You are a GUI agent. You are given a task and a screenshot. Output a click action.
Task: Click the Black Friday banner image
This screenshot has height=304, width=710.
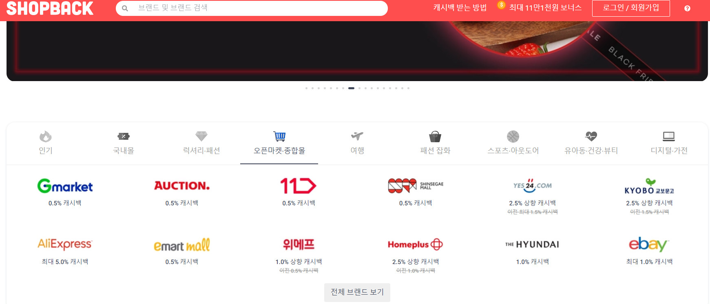(x=357, y=51)
